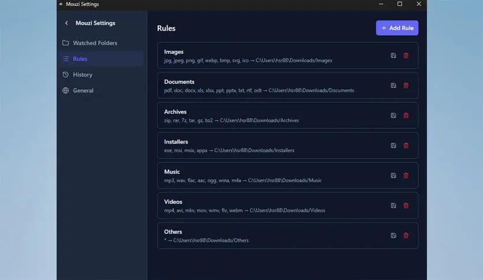Click the Mouzi Settings sidebar heading

pyautogui.click(x=95, y=23)
